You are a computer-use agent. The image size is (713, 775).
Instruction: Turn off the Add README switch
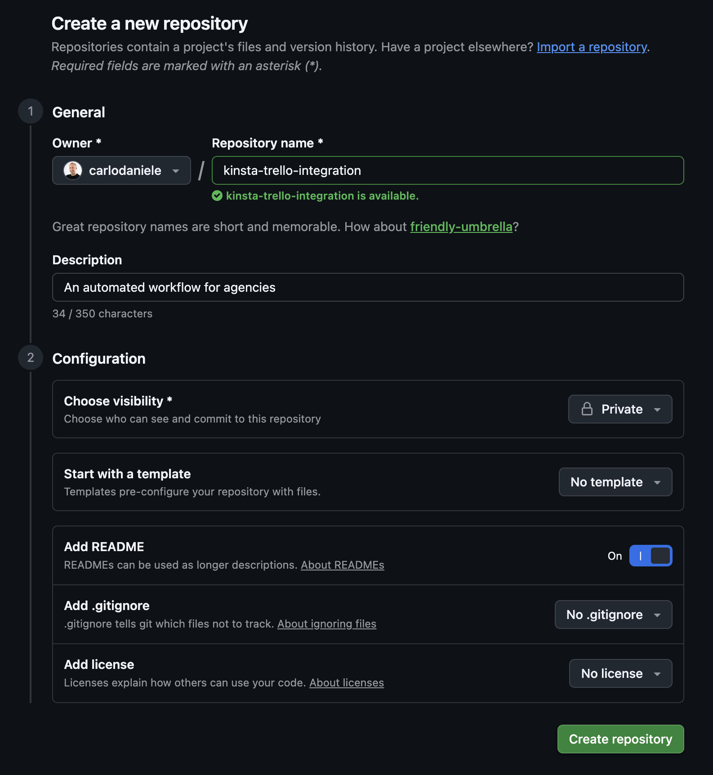pyautogui.click(x=651, y=556)
